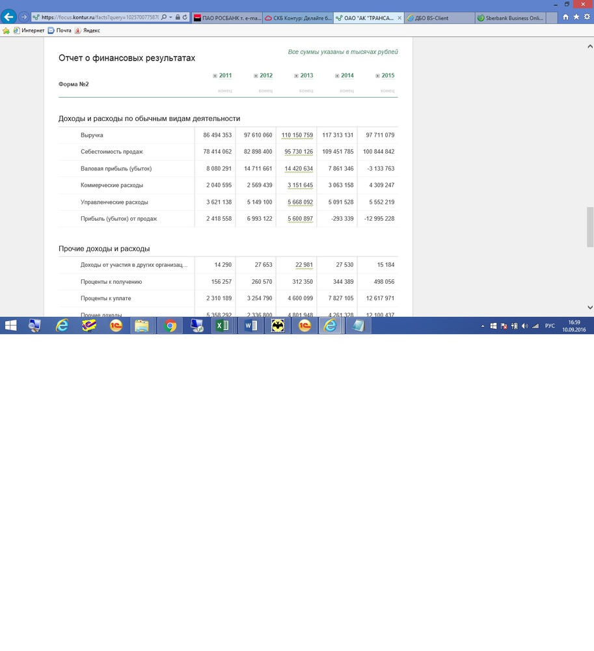Click 2013 gross profit 14 420 634
The height and width of the screenshot is (651, 594).
coord(299,169)
